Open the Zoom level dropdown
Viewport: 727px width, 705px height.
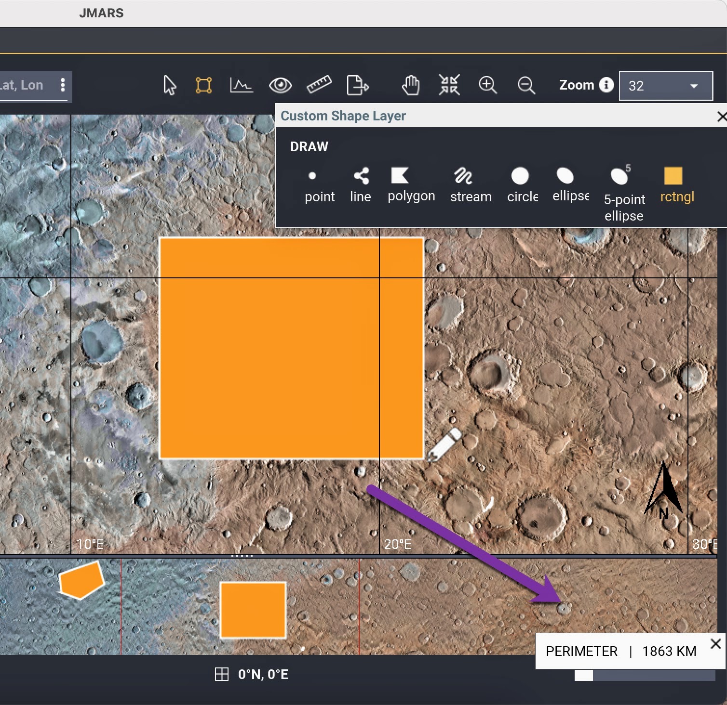[665, 86]
